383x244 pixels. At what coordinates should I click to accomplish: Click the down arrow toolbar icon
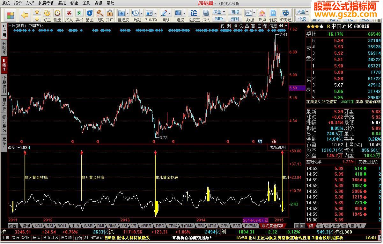pos(37,19)
